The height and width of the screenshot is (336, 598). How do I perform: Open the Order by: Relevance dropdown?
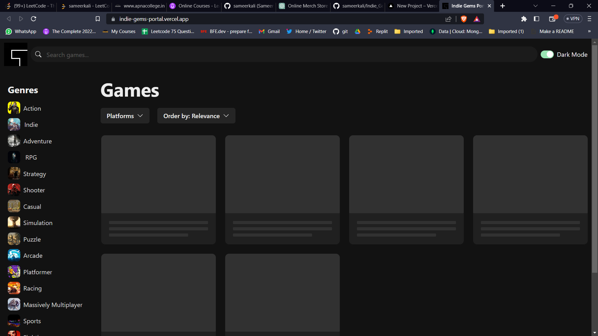pyautogui.click(x=196, y=116)
